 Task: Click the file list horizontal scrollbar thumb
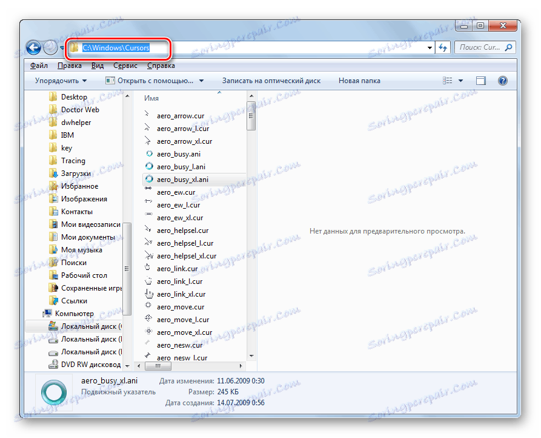pyautogui.click(x=158, y=366)
